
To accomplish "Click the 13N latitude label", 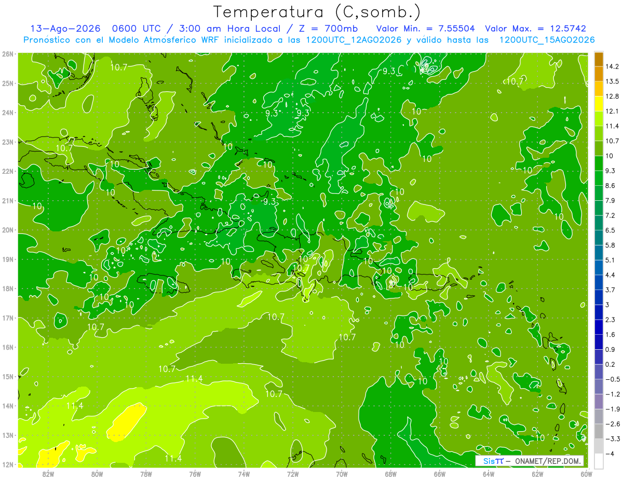I will coord(8,435).
